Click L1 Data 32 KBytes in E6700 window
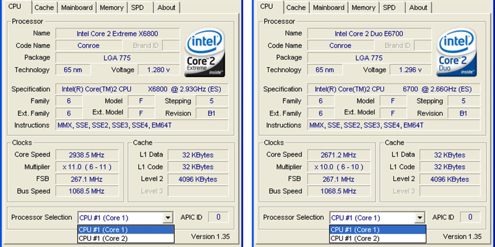This screenshot has width=495, height=247. tap(449, 155)
